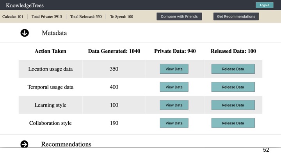281x158 pixels.
Task: Collapse the Metadata section down-arrow icon
Action: pyautogui.click(x=25, y=33)
